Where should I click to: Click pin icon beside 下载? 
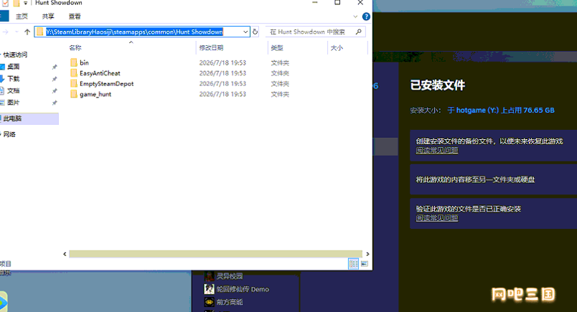(55, 79)
